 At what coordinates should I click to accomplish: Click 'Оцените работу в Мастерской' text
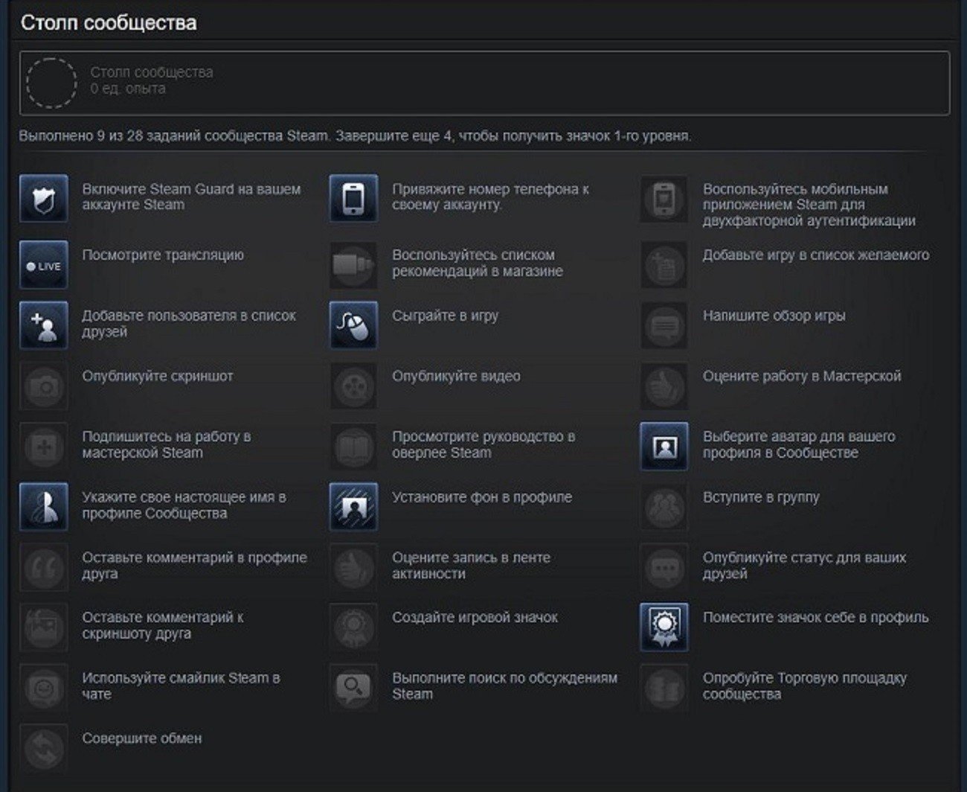pos(802,377)
